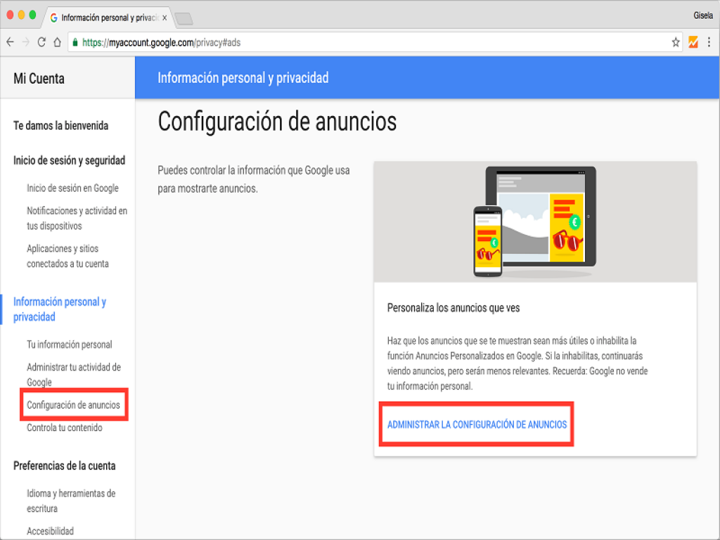Click the Configuración de anuncios page heading
This screenshot has height=540, width=720.
[x=277, y=122]
